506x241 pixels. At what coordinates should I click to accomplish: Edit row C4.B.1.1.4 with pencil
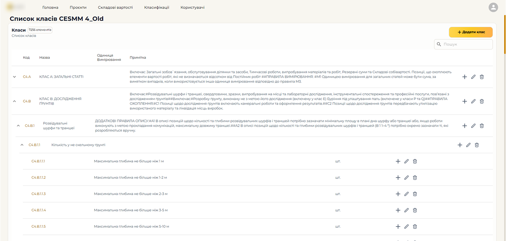tap(406, 210)
